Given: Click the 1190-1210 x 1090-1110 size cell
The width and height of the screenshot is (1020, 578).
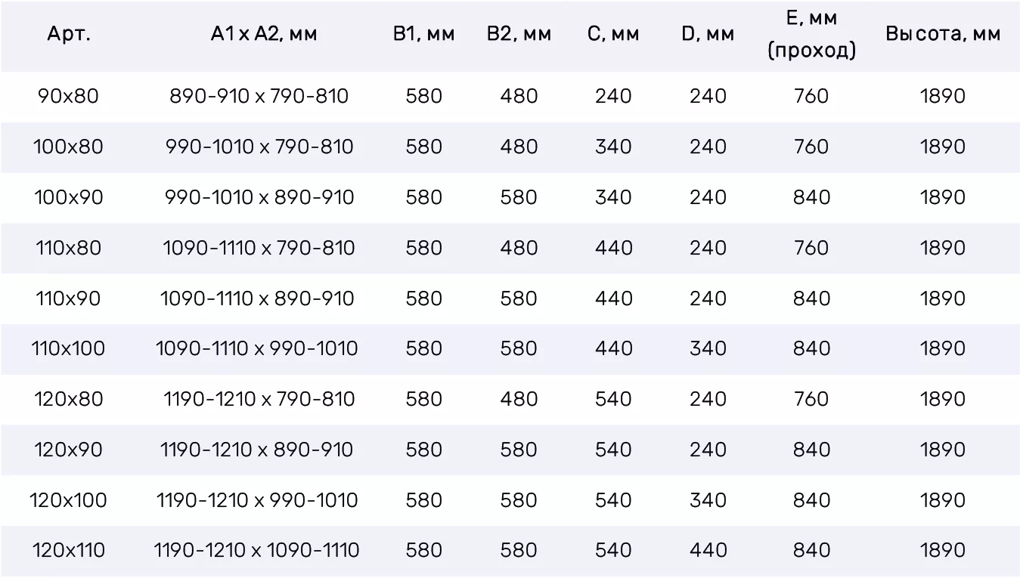Looking at the screenshot, I should [256, 550].
